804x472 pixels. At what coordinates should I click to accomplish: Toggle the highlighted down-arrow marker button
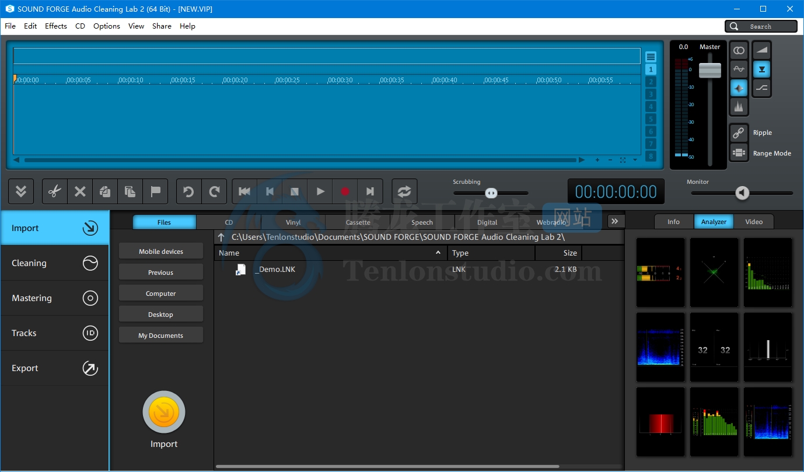[x=761, y=69]
